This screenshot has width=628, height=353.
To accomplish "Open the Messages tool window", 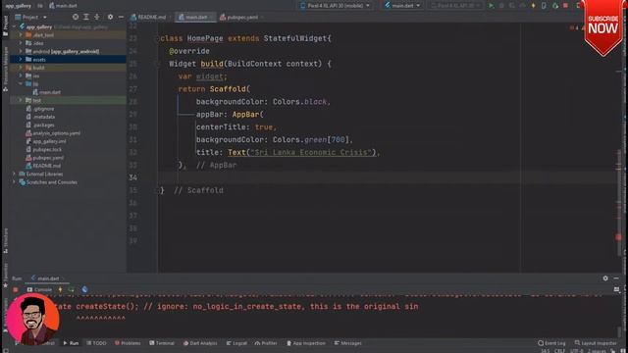I will coord(347,343).
